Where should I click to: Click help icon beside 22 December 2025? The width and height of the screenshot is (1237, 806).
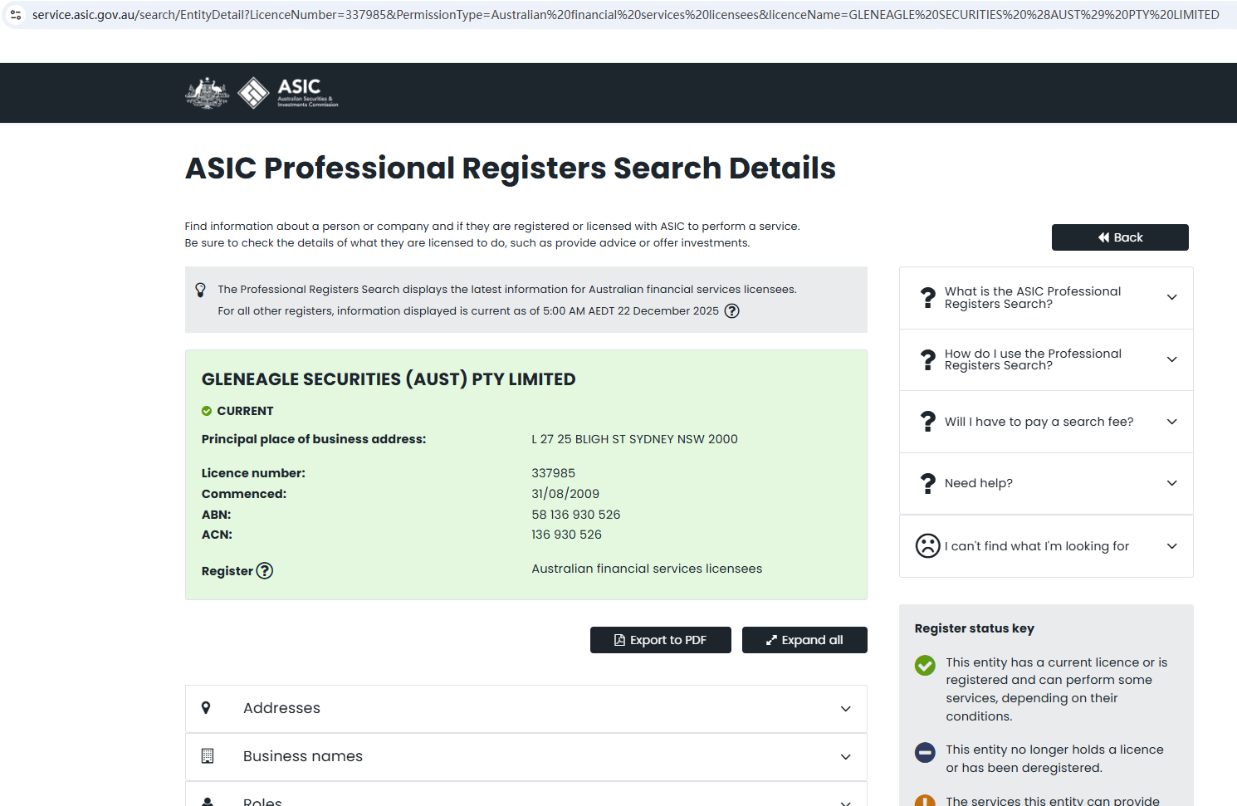point(731,311)
